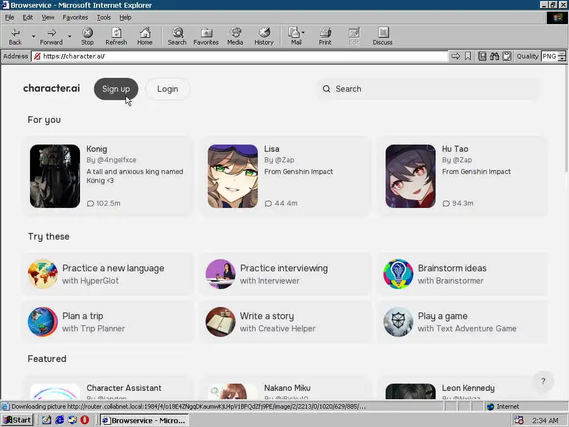Viewport: 569px width, 427px height.
Task: Open the Leon Kennedy featured card
Action: 464,389
